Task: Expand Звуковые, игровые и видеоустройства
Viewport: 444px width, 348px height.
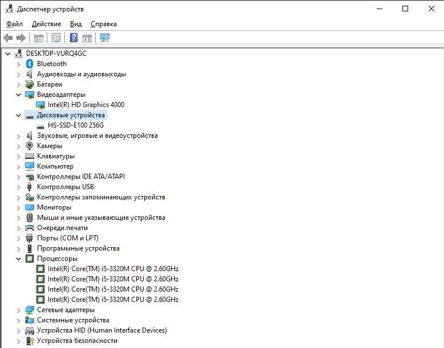Action: [19, 136]
